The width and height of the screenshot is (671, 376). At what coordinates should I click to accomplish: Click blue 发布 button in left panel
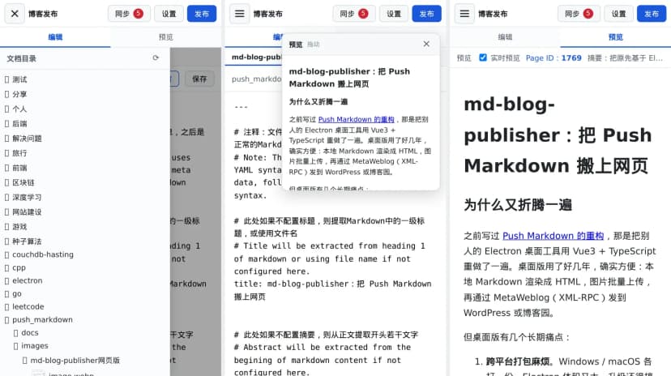pyautogui.click(x=202, y=14)
